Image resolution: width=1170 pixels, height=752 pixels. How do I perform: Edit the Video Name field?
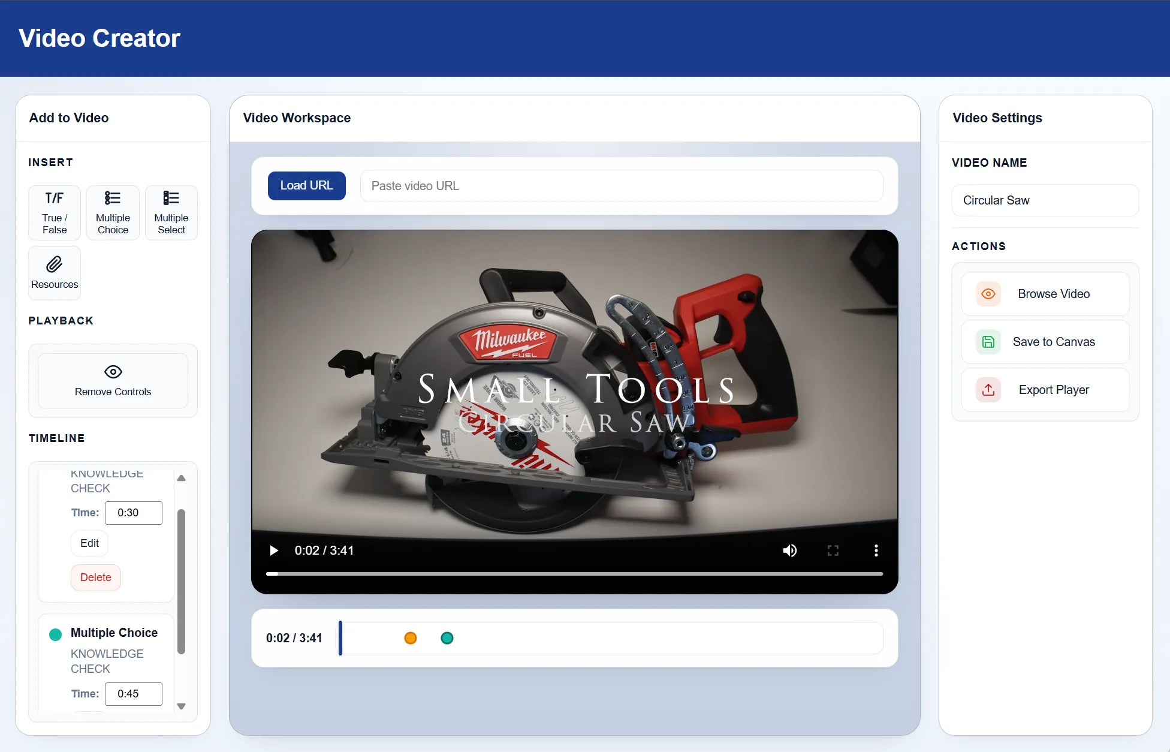tap(1045, 200)
